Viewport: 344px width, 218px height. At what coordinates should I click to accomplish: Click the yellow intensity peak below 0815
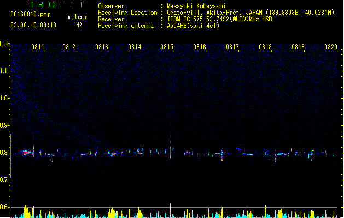click(170, 210)
